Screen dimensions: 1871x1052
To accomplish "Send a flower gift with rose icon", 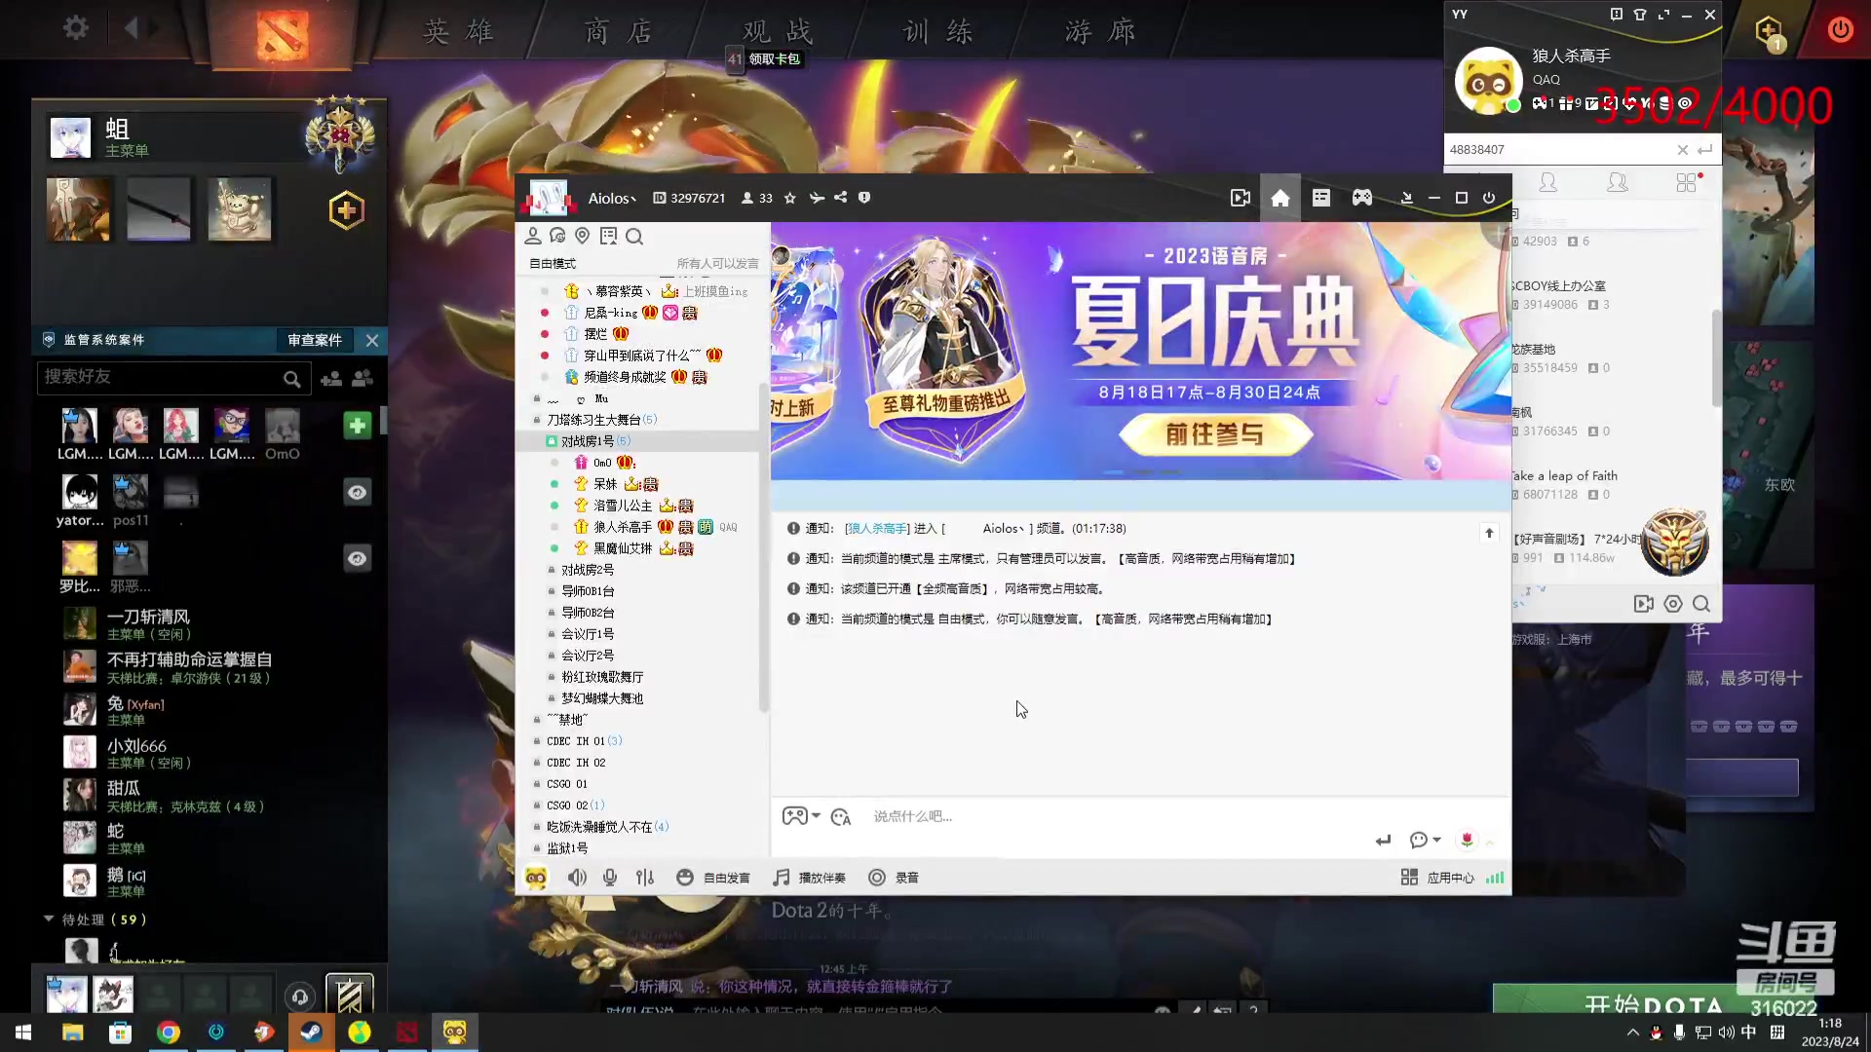I will pos(1467,840).
